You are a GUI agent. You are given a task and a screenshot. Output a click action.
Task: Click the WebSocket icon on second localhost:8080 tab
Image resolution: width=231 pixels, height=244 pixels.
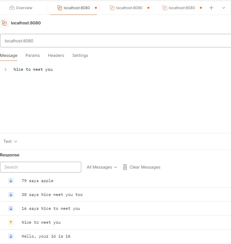(112, 8)
